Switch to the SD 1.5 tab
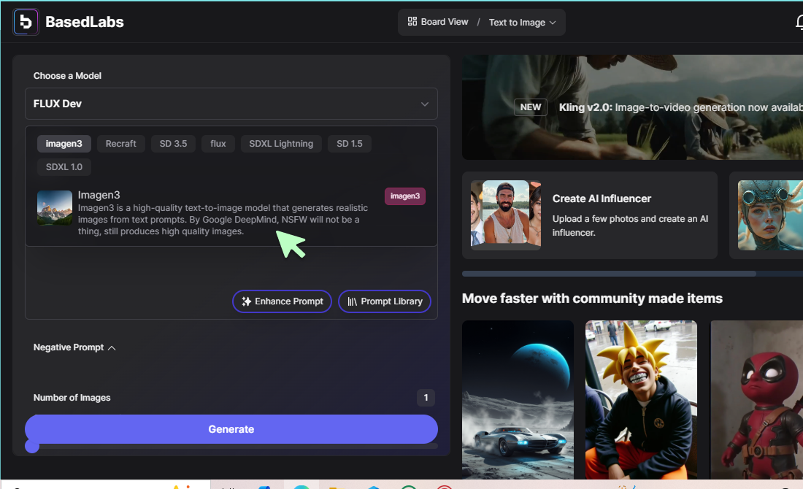The image size is (803, 489). point(349,144)
